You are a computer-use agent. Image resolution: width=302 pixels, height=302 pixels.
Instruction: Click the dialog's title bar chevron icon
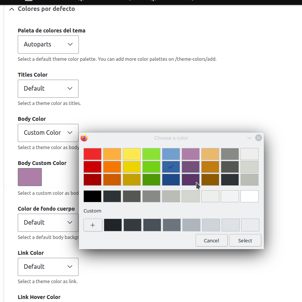tap(249, 138)
